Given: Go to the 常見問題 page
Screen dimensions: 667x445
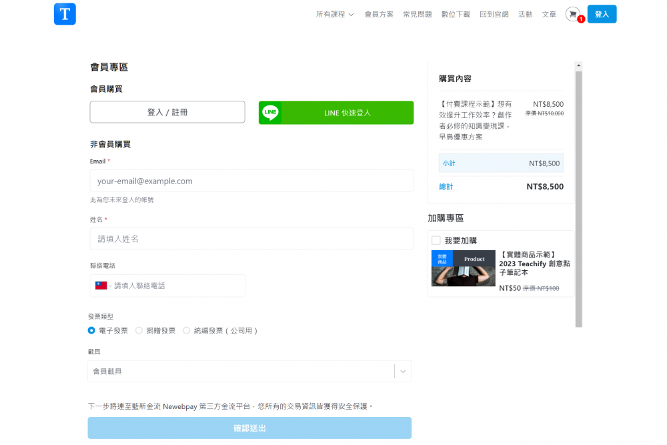Looking at the screenshot, I should pos(417,14).
